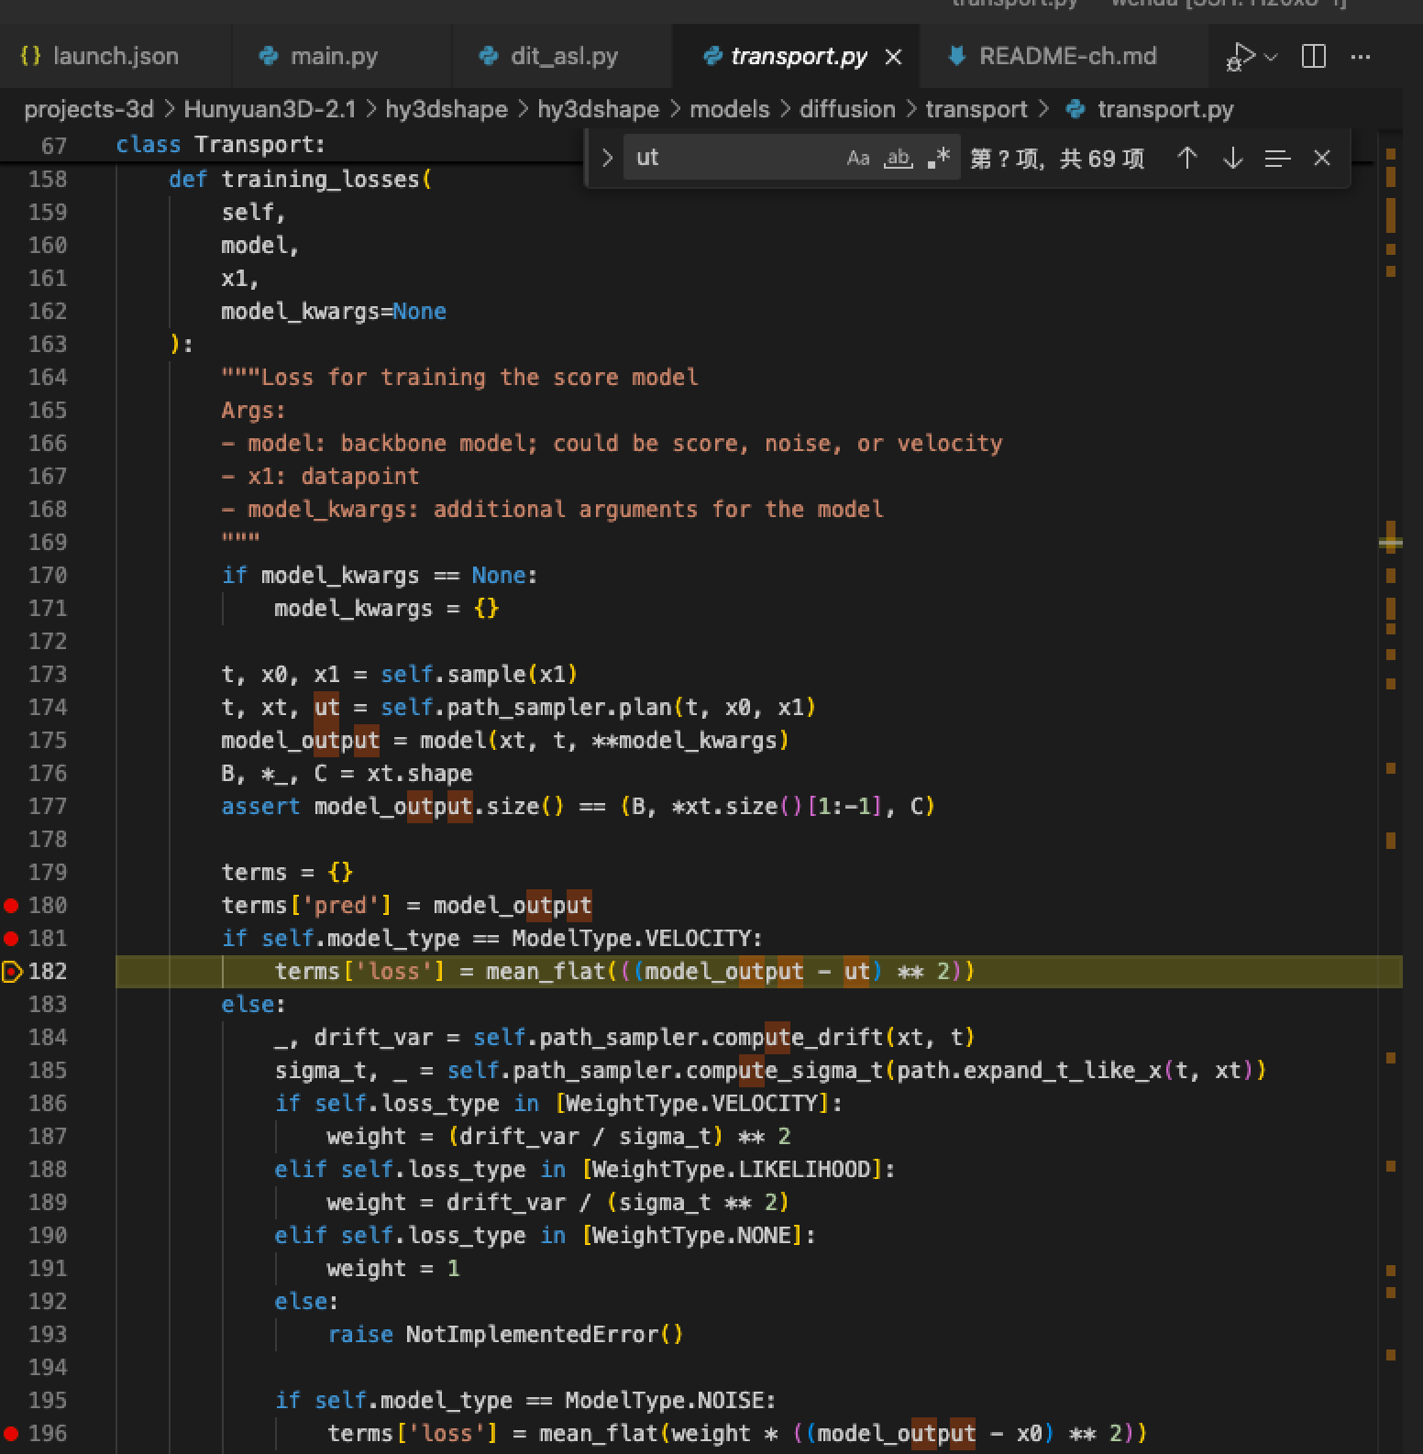Click the highlighted 'ut' variable on line 174
The height and width of the screenshot is (1454, 1423).
[x=326, y=708]
